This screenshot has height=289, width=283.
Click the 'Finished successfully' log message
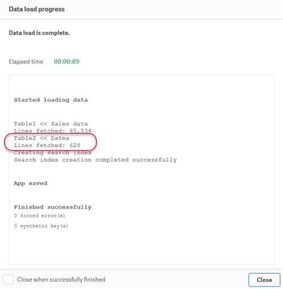[53, 207]
